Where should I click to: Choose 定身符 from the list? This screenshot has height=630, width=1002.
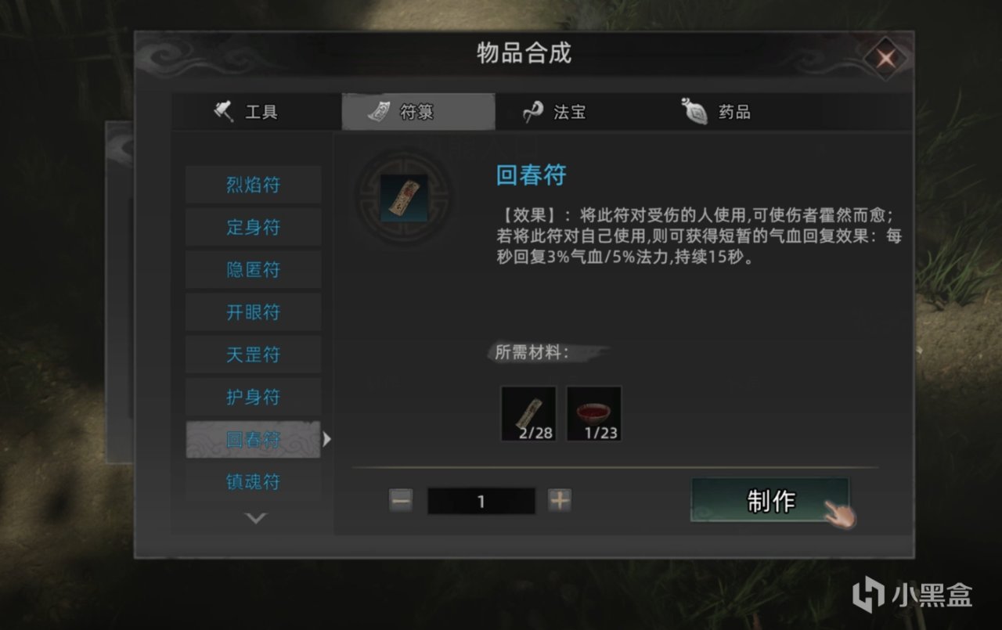[x=254, y=228]
